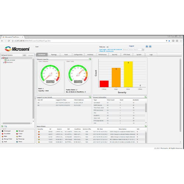Viewport: 184px width, 184px height.
Task: Click the Client Address column header
Action: click(x=79, y=100)
